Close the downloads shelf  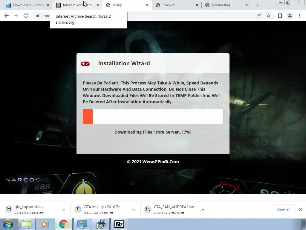pyautogui.click(x=301, y=209)
